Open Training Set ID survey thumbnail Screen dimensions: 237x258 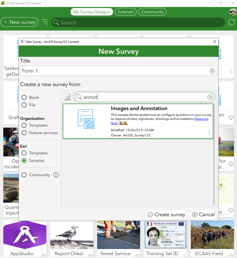[x=165, y=235]
